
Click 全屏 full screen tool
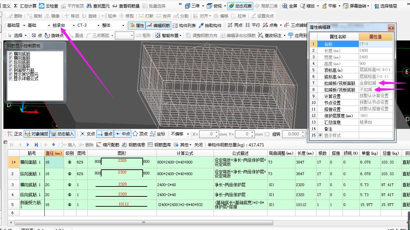[x=290, y=6]
